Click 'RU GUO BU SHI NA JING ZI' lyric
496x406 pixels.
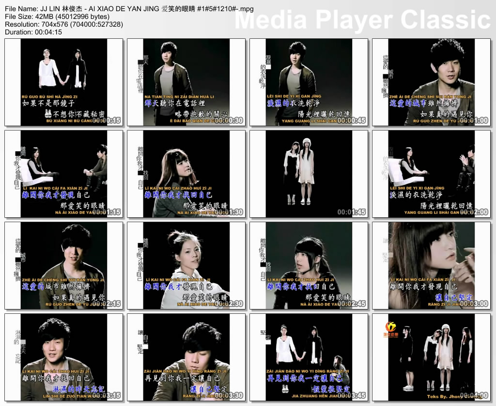pyautogui.click(x=50, y=97)
